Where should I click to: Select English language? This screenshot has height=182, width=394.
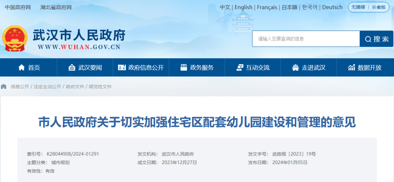[243, 7]
